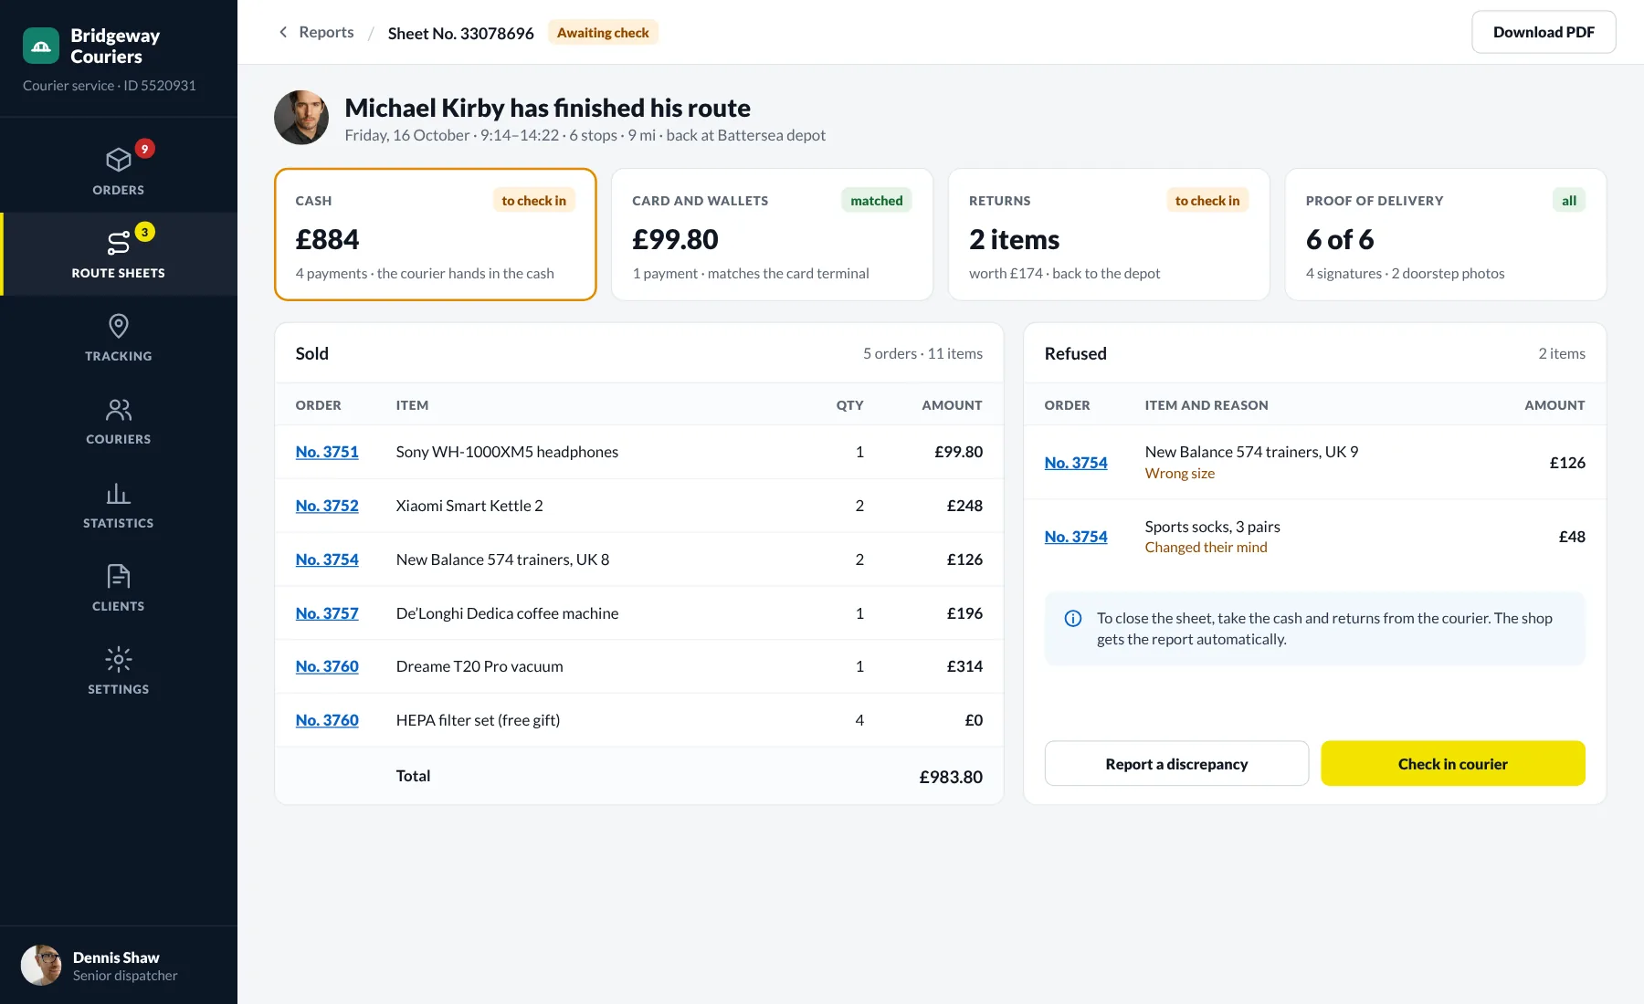Open Clients using the document icon
This screenshot has height=1004, width=1644.
[x=119, y=576]
